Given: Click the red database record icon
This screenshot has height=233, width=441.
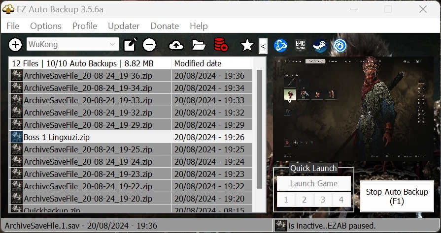Looking at the screenshot, I should [x=221, y=45].
